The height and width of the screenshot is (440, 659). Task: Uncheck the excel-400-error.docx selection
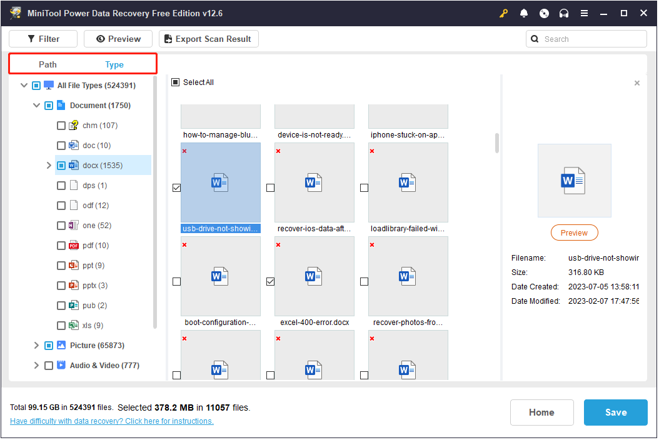click(270, 281)
